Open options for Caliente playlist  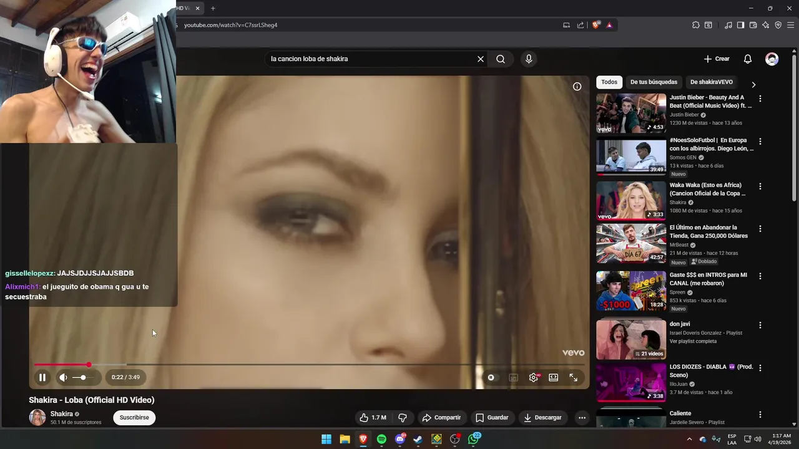(x=760, y=415)
